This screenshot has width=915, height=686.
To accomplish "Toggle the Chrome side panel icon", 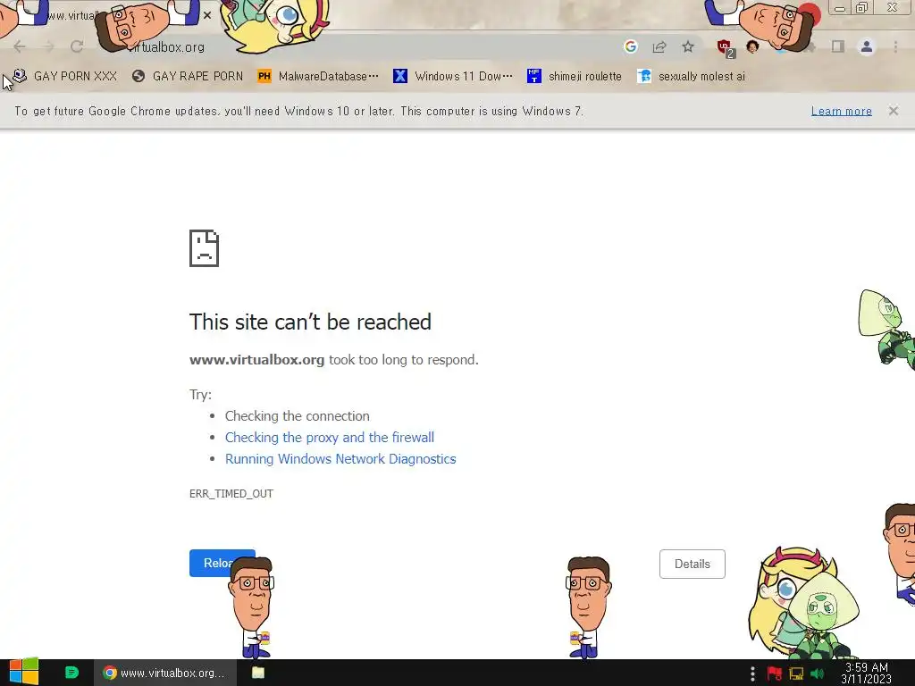I will pos(838,46).
